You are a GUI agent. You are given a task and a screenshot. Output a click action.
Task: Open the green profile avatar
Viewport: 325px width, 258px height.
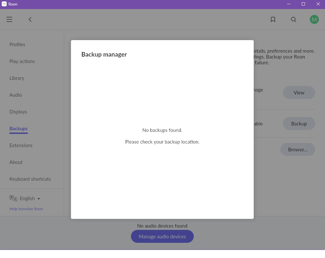coord(314,19)
